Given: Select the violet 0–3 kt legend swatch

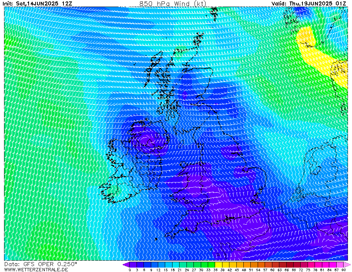Looking at the screenshot, I should pos(133,265).
